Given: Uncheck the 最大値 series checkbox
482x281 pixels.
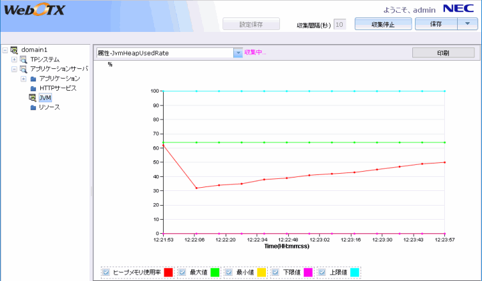Looking at the screenshot, I should tap(182, 272).
